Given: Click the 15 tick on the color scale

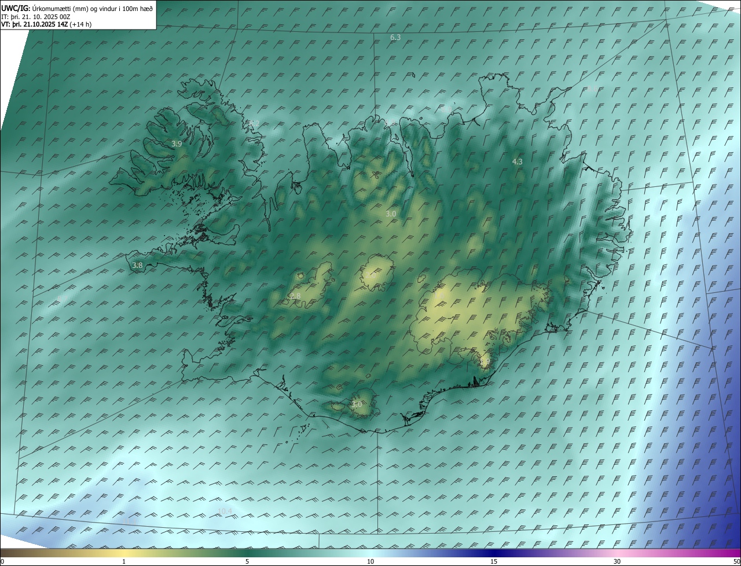Looking at the screenshot, I should [x=494, y=562].
